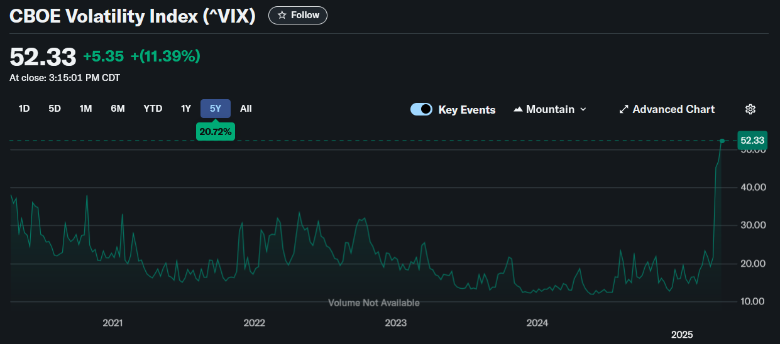The height and width of the screenshot is (344, 780).
Task: Click the +5.35 price change value
Action: tap(103, 56)
